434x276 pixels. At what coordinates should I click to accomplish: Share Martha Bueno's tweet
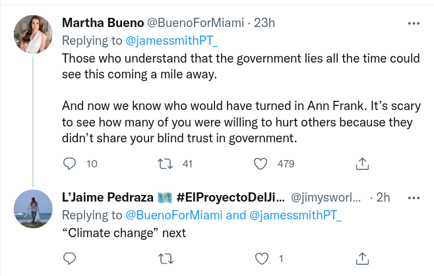pos(361,163)
